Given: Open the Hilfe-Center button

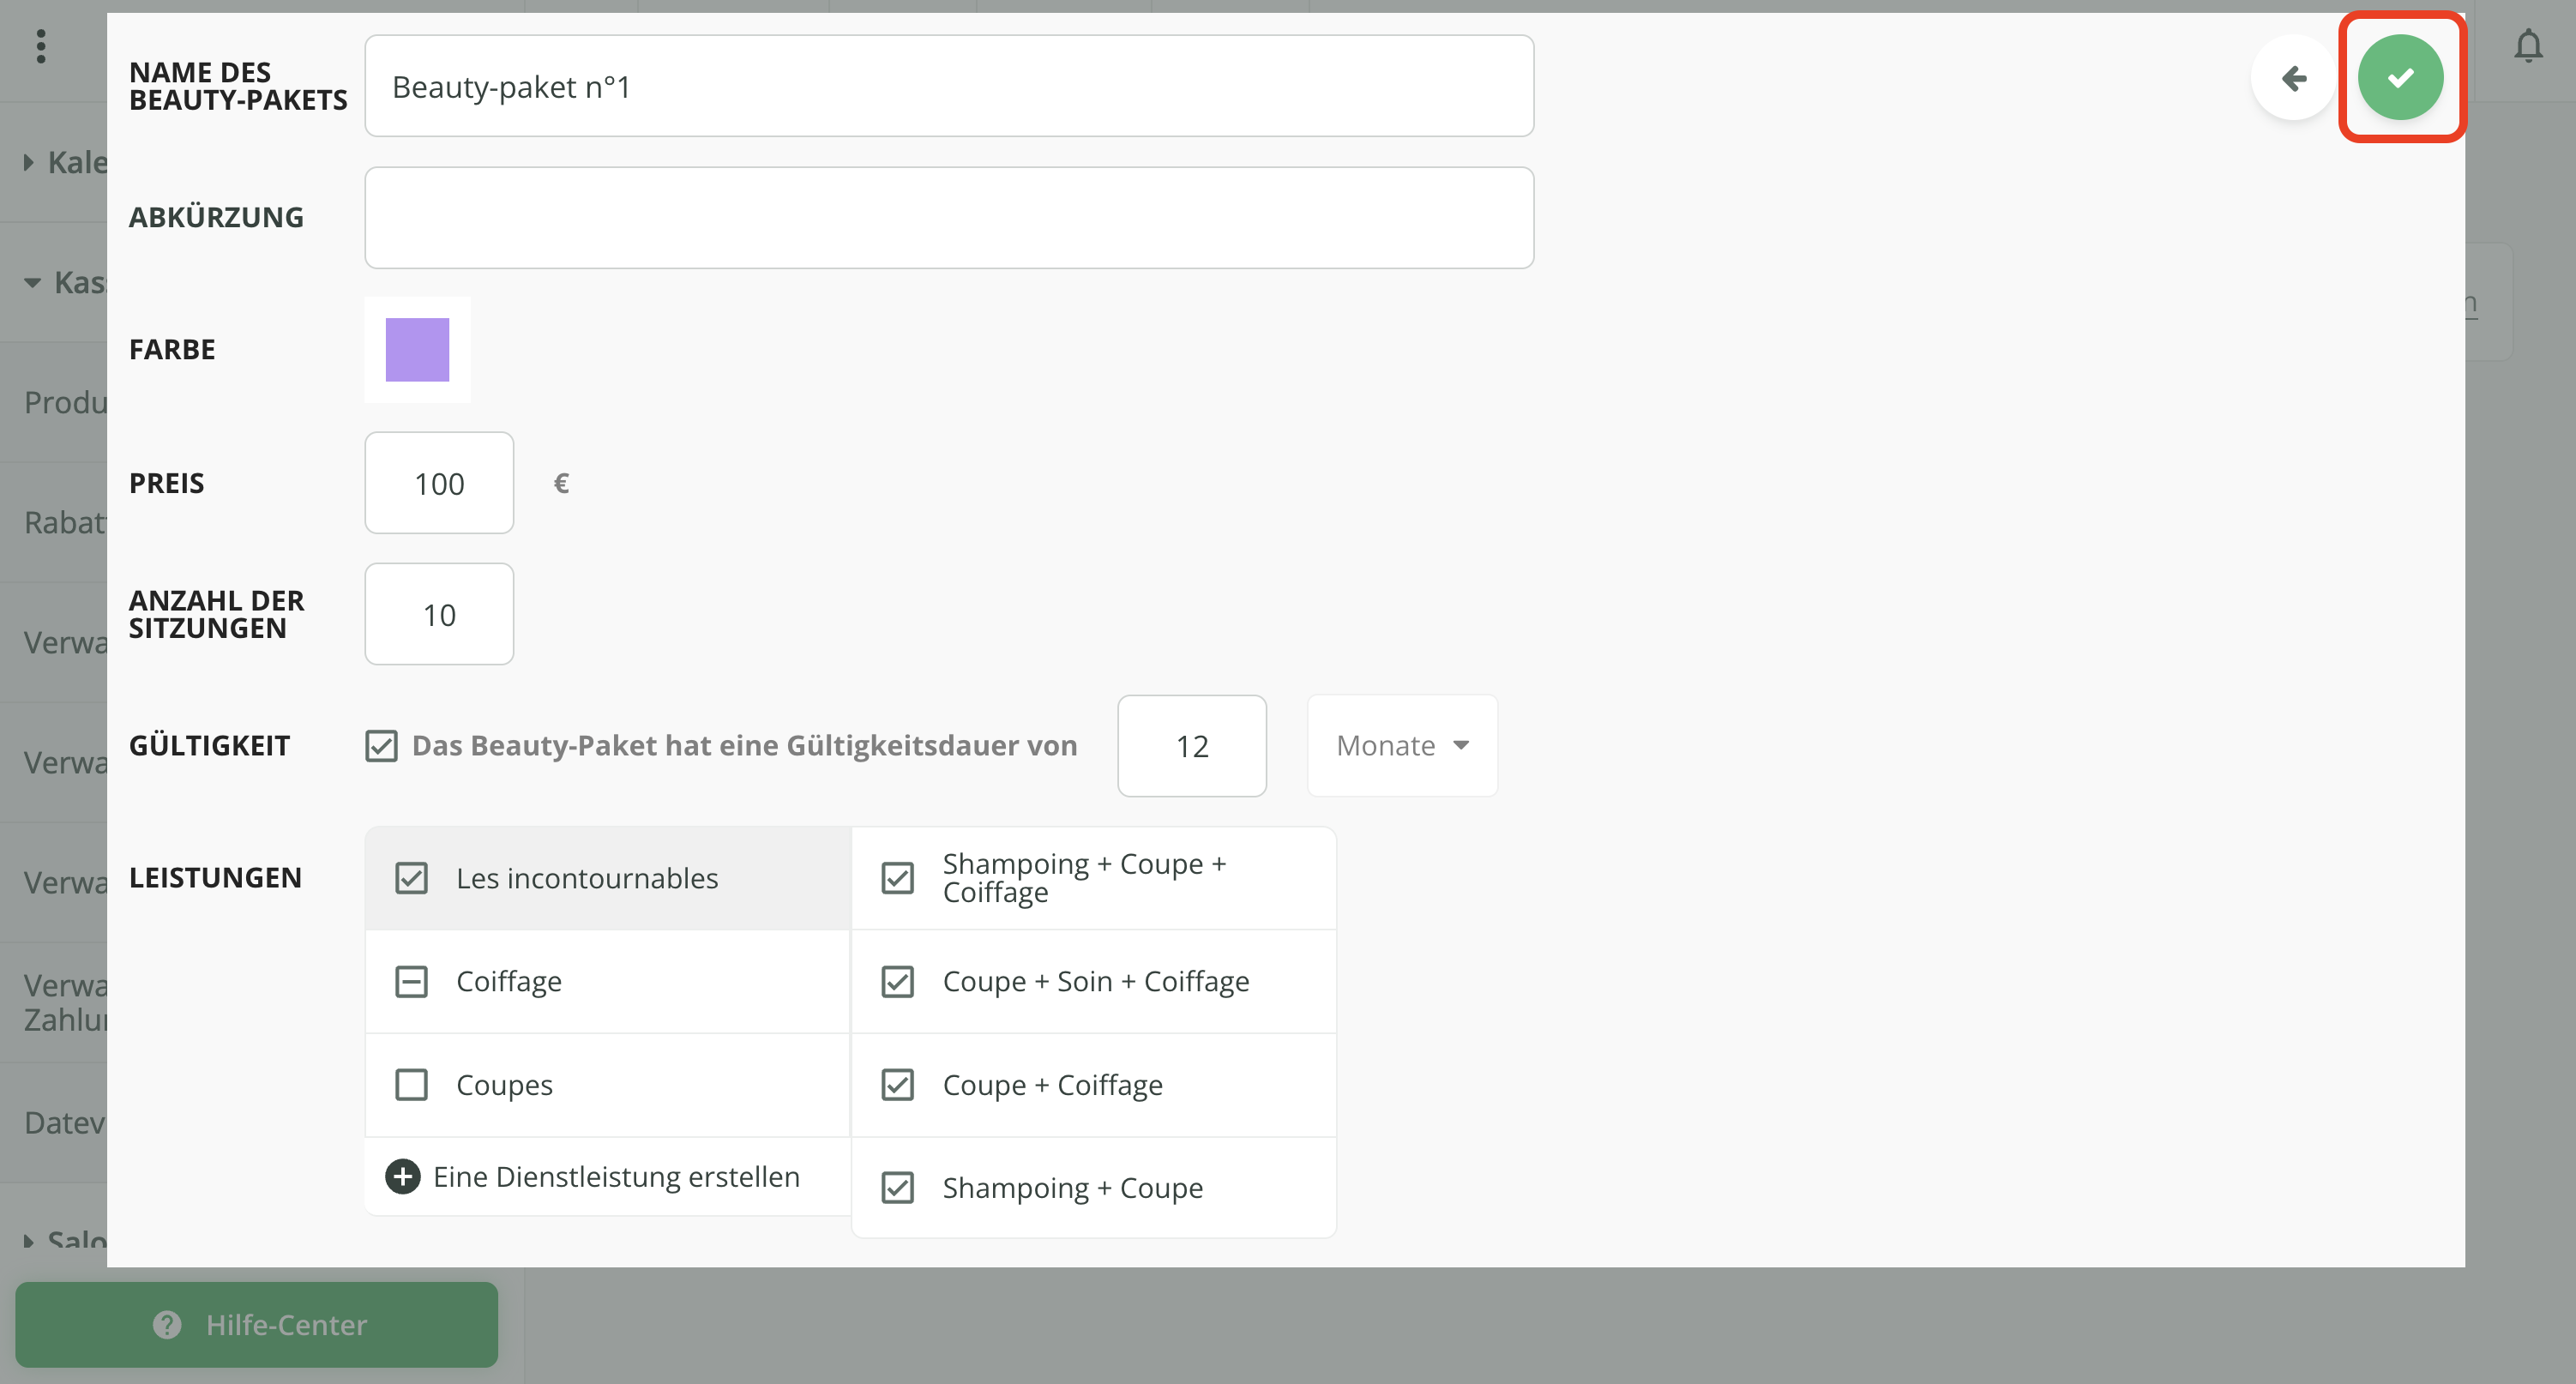Looking at the screenshot, I should coord(256,1324).
